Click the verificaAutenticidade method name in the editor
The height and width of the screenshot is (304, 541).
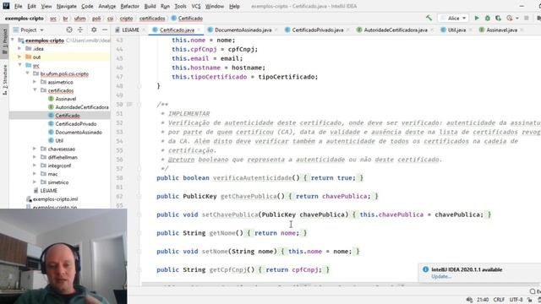coord(252,178)
